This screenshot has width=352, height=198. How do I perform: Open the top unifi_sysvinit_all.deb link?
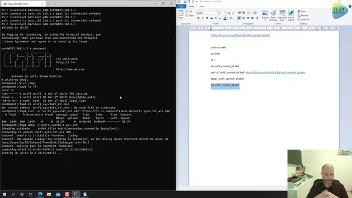pos(240,35)
